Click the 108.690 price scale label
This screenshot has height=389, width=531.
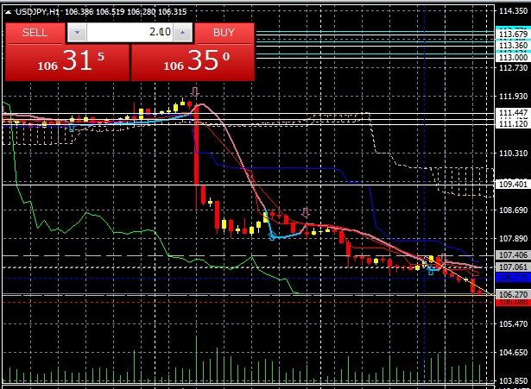(x=514, y=210)
